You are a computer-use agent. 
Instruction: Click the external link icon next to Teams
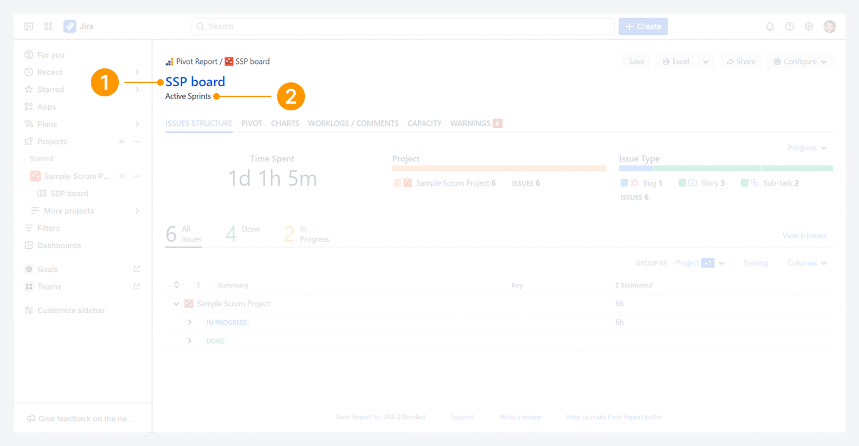pyautogui.click(x=137, y=287)
